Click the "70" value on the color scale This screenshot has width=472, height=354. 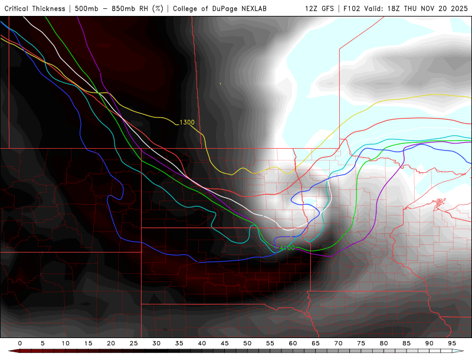click(x=338, y=343)
